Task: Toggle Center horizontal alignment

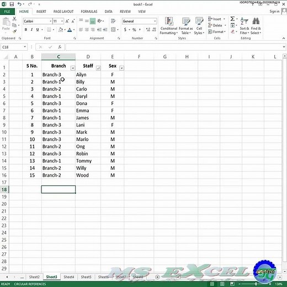Action: pyautogui.click(x=87, y=30)
